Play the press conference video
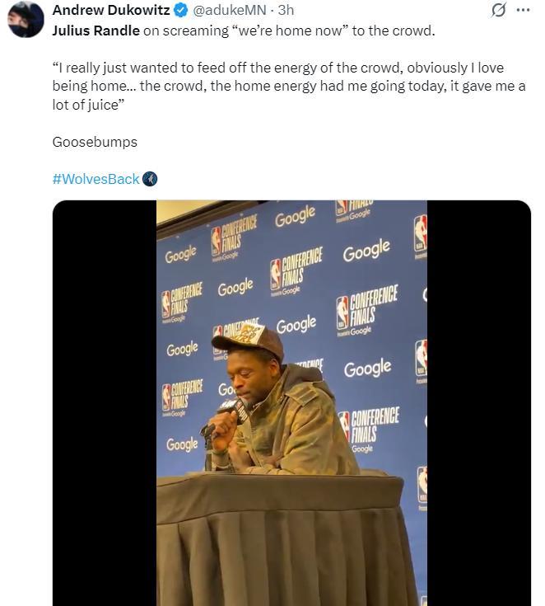Screen dimensions: 545x606 (291, 403)
